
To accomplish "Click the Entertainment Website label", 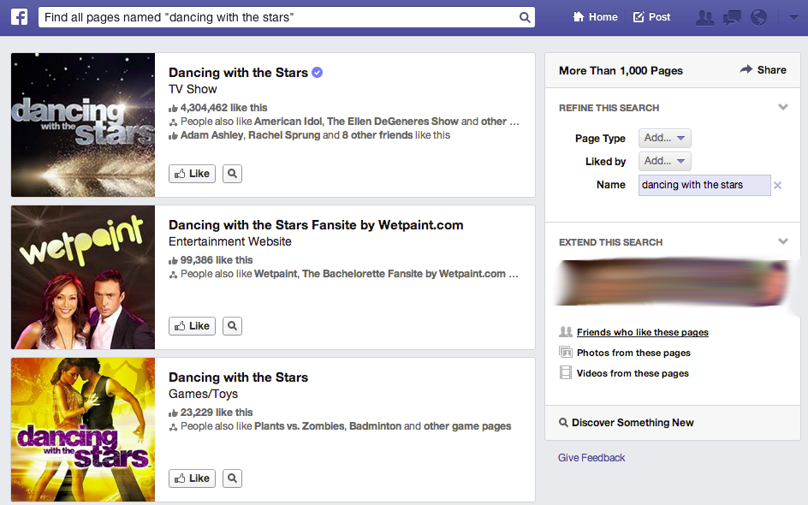I will 230,241.
